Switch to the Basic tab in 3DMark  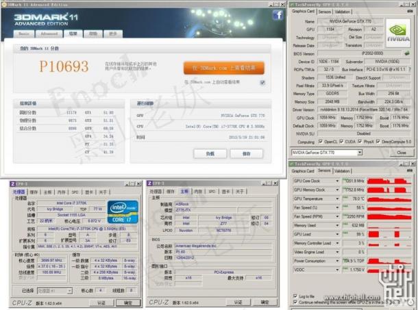(x=24, y=34)
